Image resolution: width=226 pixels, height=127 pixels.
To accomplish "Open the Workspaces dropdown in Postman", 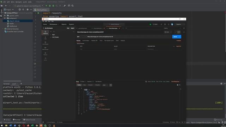I will [54, 24].
